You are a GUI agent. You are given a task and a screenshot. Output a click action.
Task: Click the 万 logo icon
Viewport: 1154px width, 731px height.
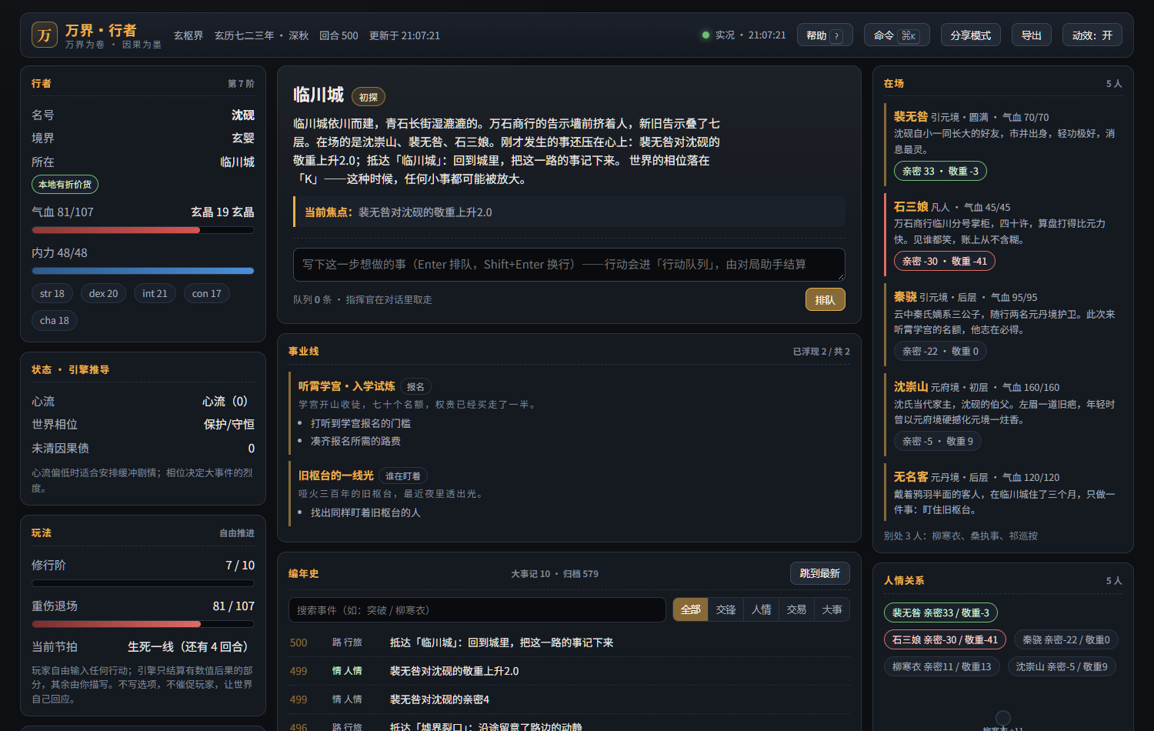[45, 35]
